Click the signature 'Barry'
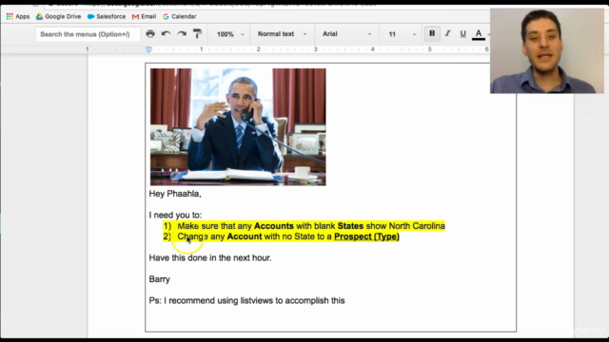 click(x=159, y=279)
